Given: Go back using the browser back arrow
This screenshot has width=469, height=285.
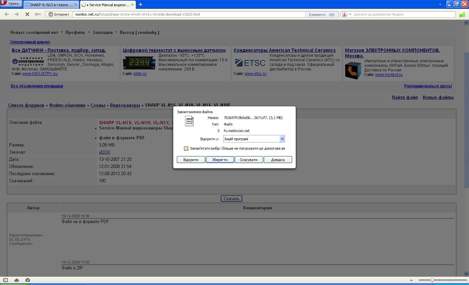Looking at the screenshot, I should pyautogui.click(x=7, y=14).
